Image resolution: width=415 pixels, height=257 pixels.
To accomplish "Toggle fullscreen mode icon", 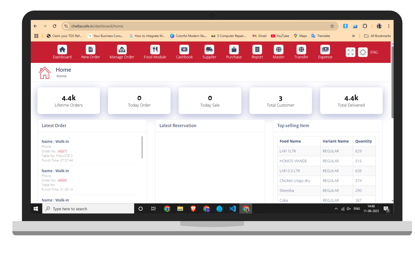I will click(x=350, y=52).
